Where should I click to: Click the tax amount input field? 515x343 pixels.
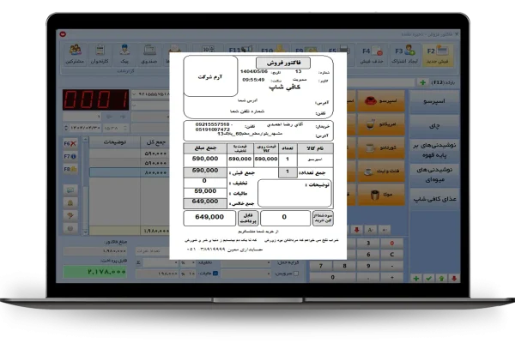[x=158, y=274]
